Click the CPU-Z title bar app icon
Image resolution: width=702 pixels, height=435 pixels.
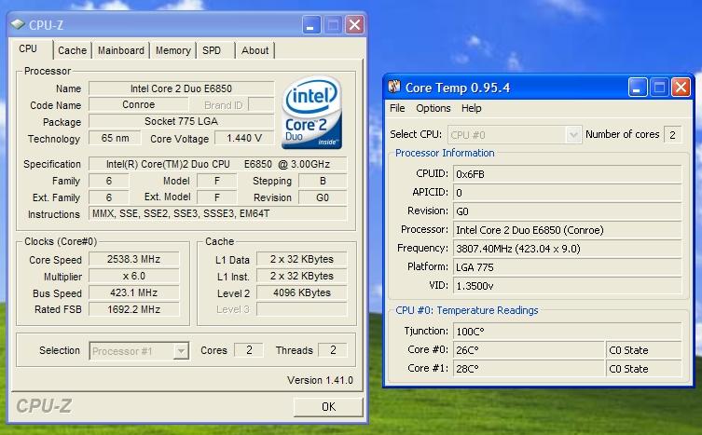[x=19, y=24]
